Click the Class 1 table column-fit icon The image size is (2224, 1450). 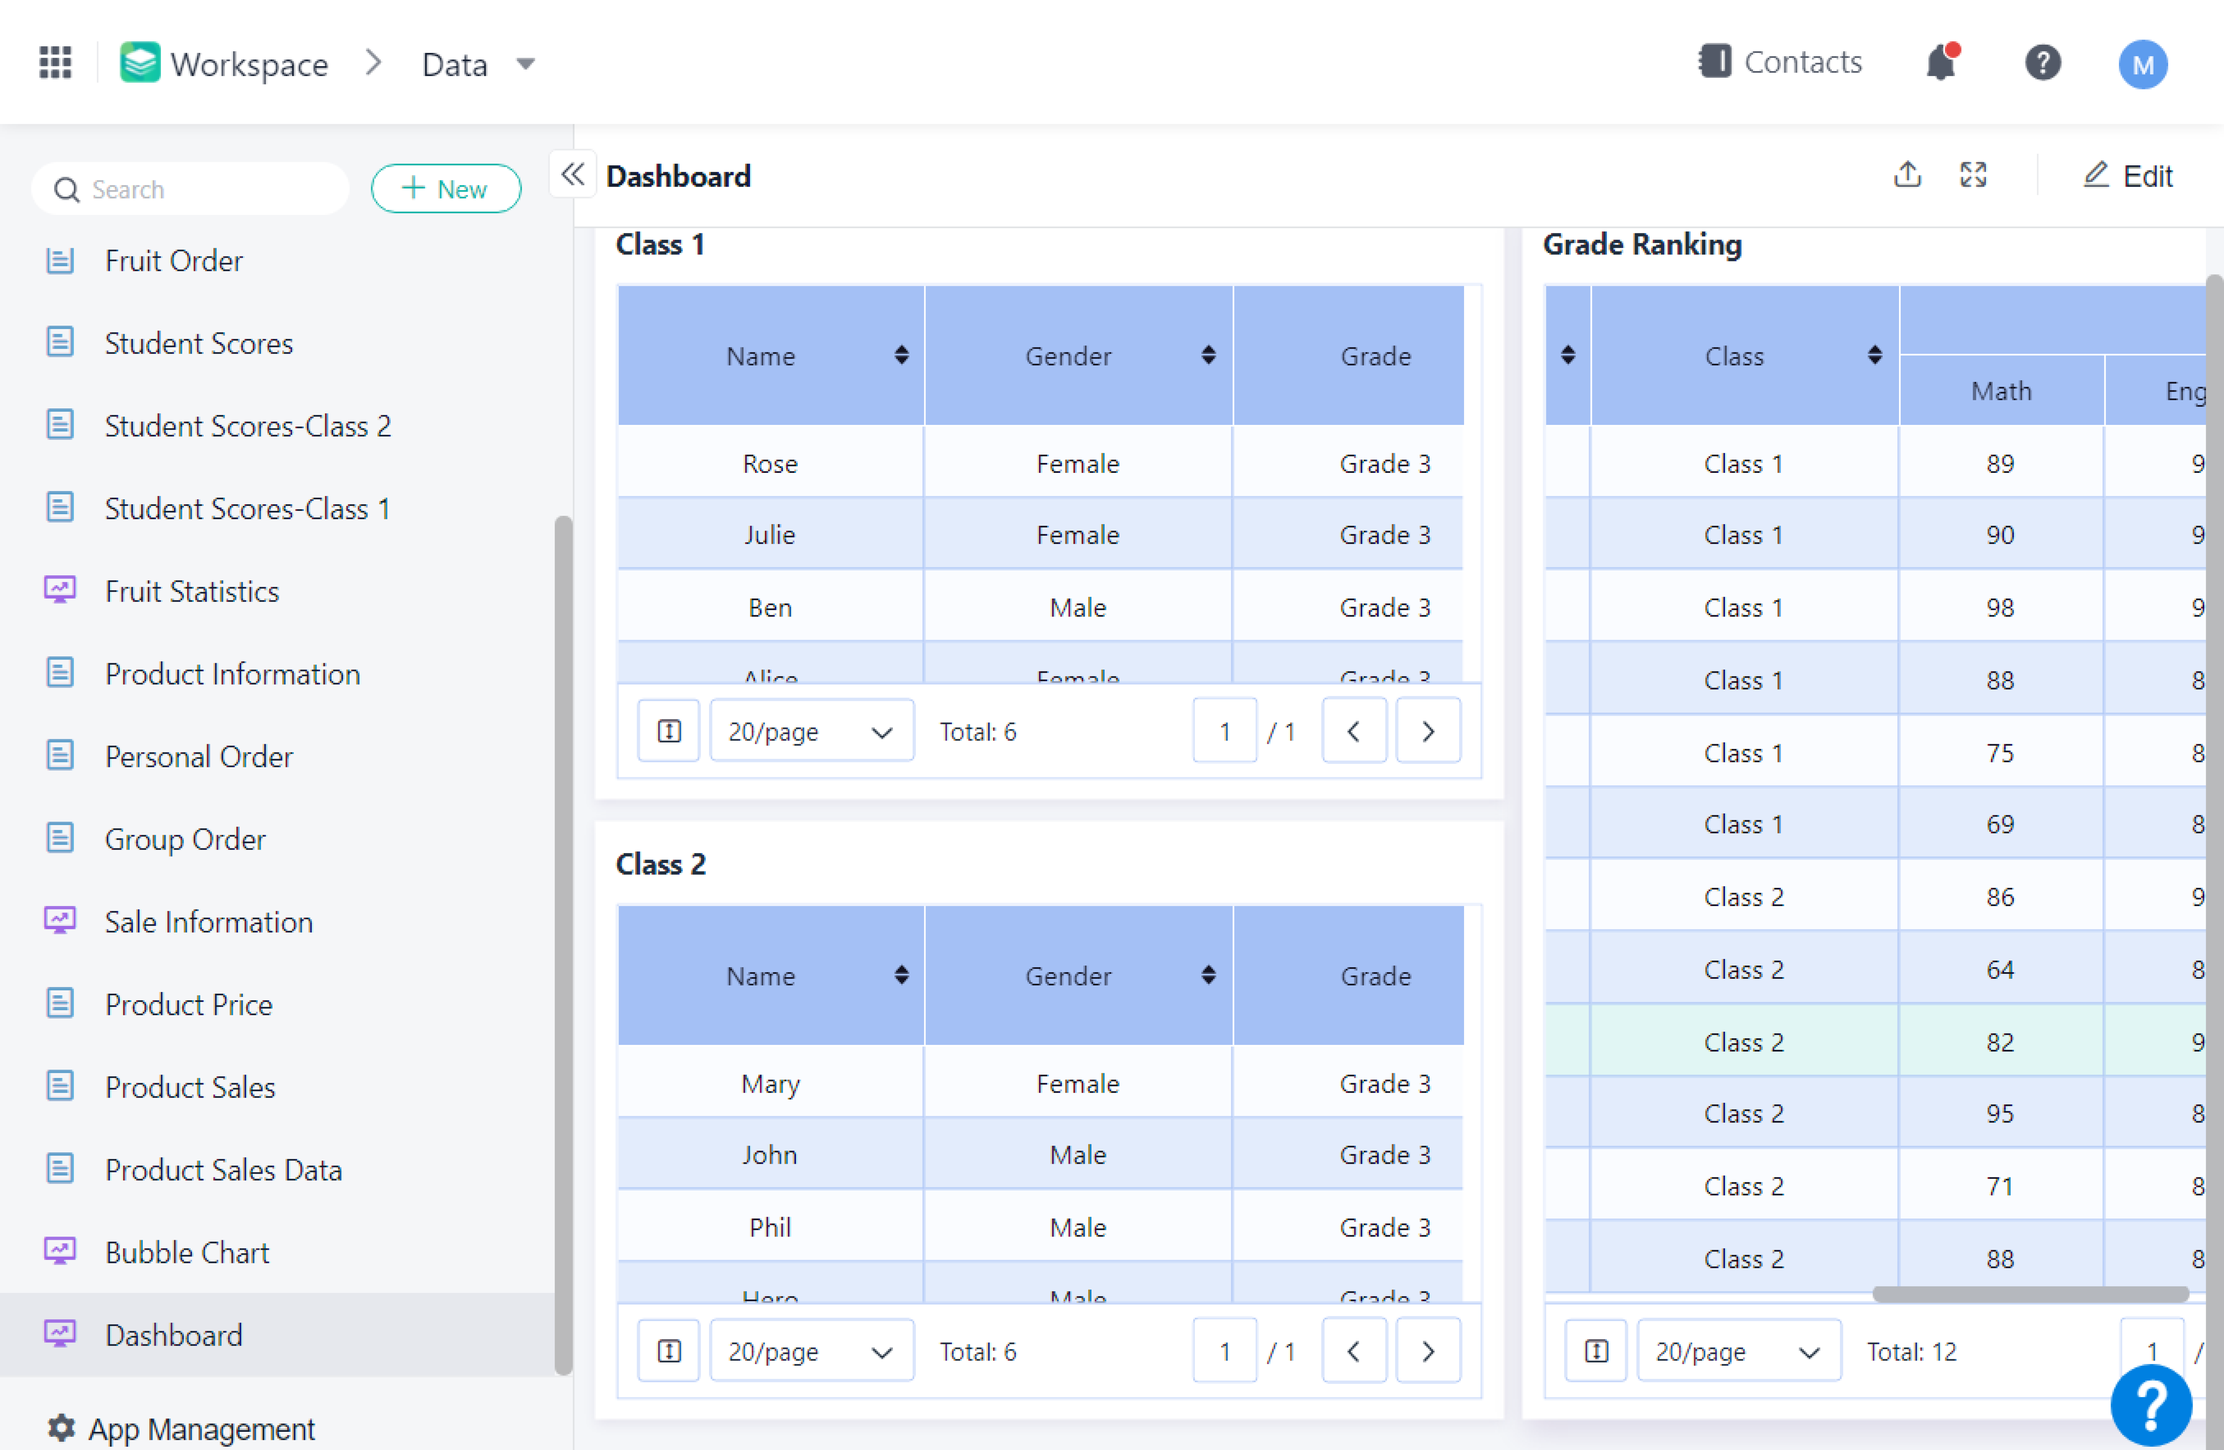point(669,731)
